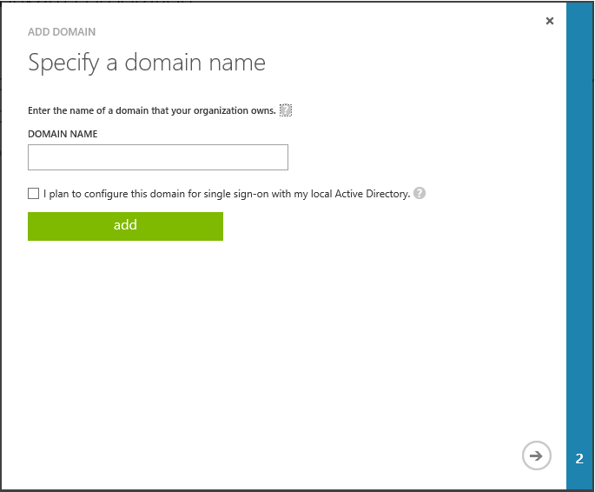Go to next step with arrow icon

(537, 455)
